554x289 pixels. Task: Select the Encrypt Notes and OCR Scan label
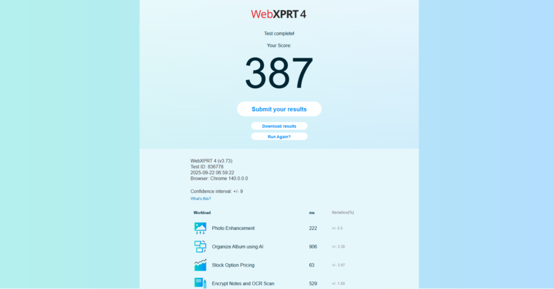[243, 284]
